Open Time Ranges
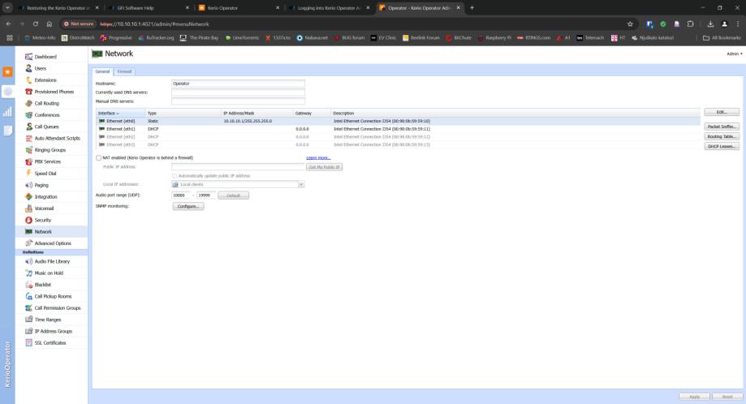 [48, 320]
